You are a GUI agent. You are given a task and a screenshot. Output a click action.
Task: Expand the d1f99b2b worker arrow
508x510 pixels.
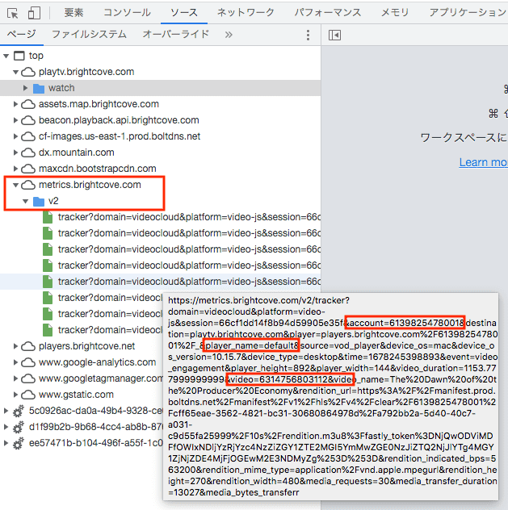click(6, 427)
